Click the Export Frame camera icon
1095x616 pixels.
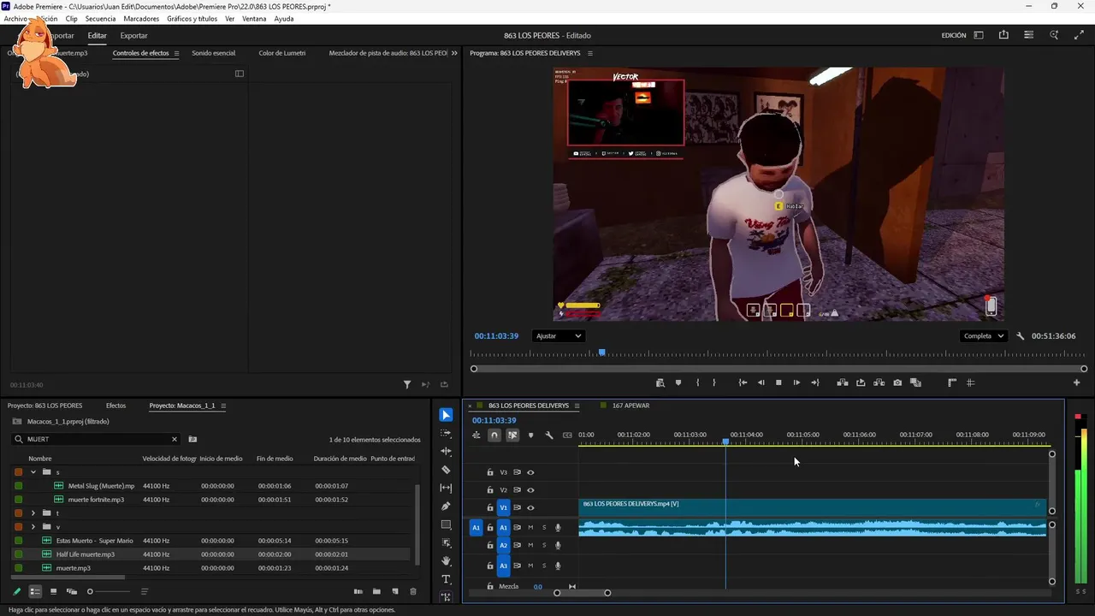897,382
